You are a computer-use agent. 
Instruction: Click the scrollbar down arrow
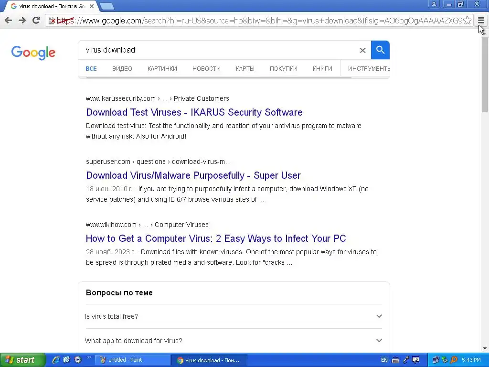(x=485, y=348)
